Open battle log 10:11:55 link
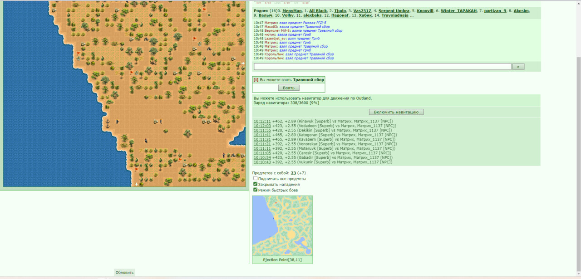 262,131
